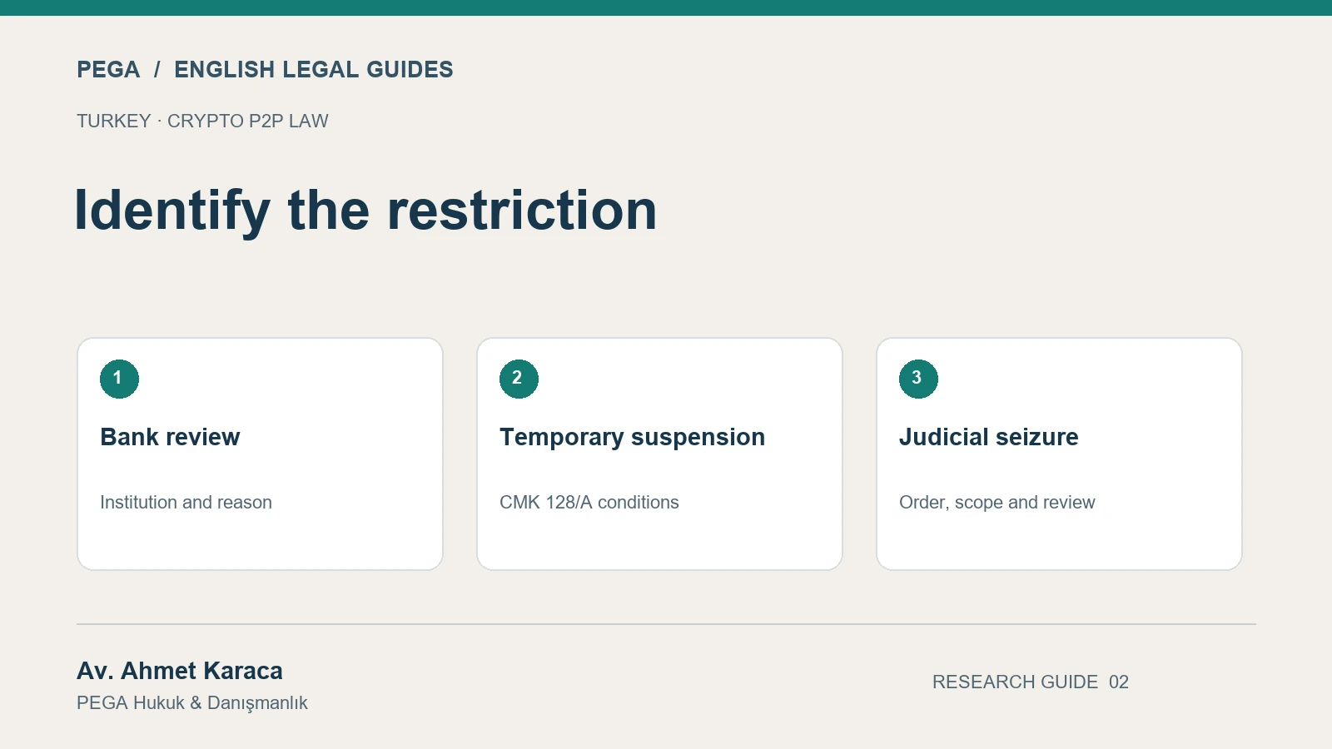Click the 'PEGA Hukuk & Danışmanlık' firm name
This screenshot has height=749, width=1332.
(192, 703)
